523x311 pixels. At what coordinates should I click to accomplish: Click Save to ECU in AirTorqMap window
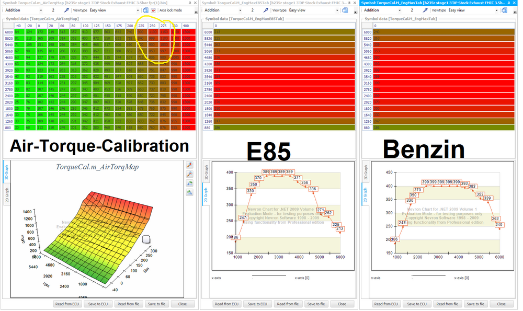[x=98, y=304]
